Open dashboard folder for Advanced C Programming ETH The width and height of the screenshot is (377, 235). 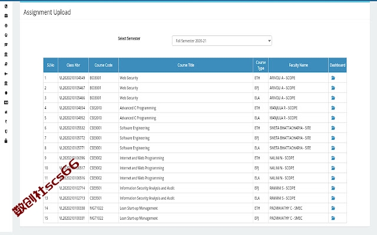pos(333,108)
